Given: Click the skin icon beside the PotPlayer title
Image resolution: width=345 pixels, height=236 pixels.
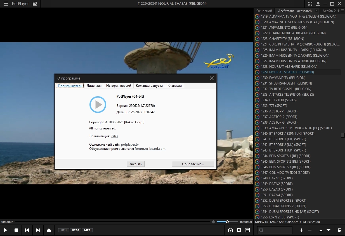Looking at the screenshot, I should point(35,4).
